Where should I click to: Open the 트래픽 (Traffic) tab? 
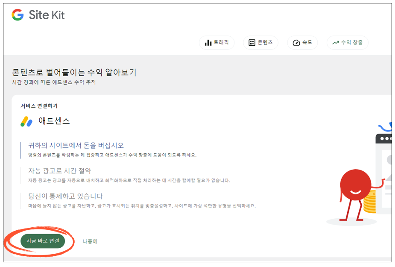[217, 43]
